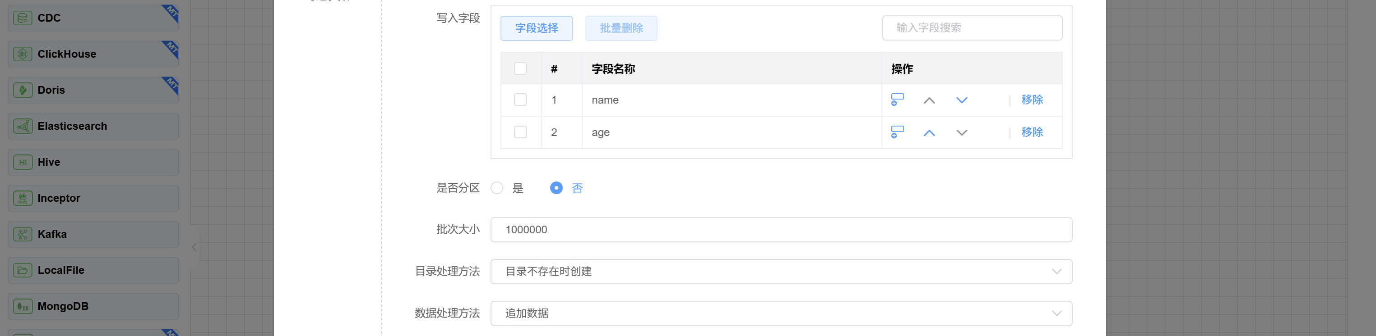The image size is (1376, 336).
Task: Click the insert-field icon in the name row
Action: pos(897,100)
